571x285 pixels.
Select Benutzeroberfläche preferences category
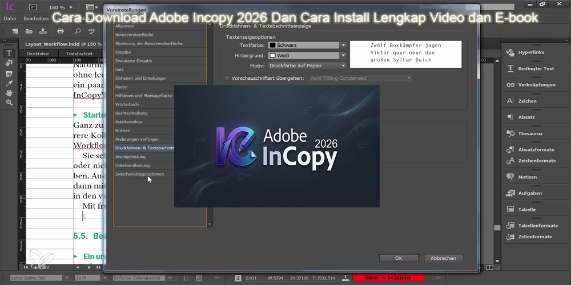point(159,35)
